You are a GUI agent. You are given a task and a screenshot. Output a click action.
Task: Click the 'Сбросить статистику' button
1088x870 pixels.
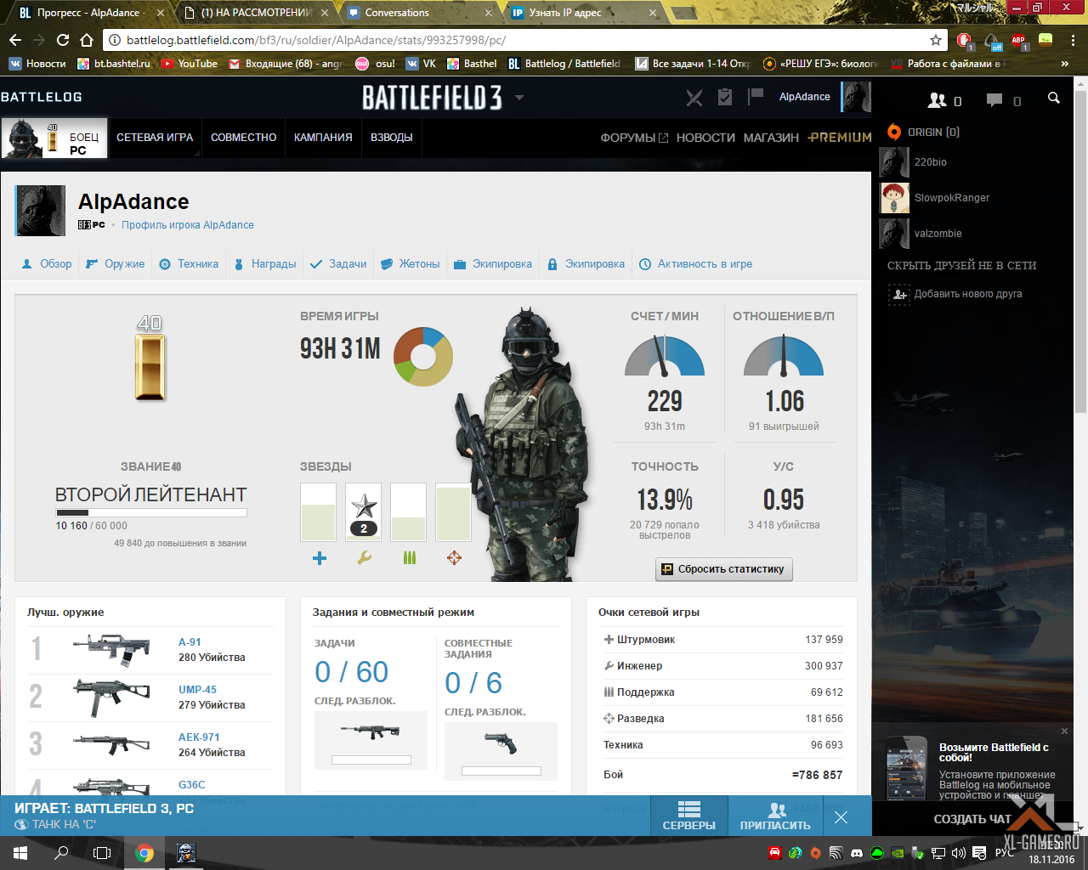(724, 569)
